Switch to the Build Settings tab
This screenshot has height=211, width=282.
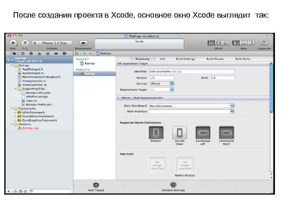pyautogui.click(x=185, y=59)
